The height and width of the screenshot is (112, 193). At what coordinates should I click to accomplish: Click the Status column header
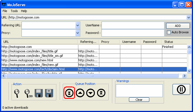click(174, 42)
